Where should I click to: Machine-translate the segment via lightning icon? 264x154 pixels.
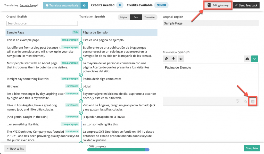(173, 59)
